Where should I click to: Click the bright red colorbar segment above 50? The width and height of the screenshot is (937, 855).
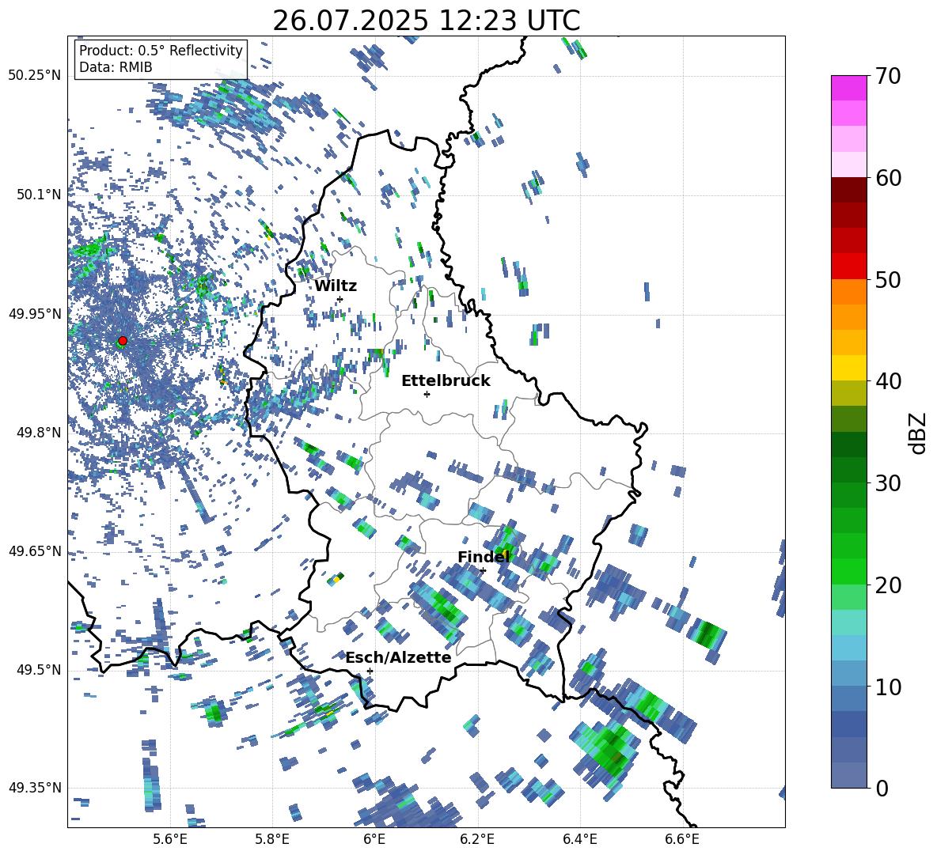tap(848, 267)
